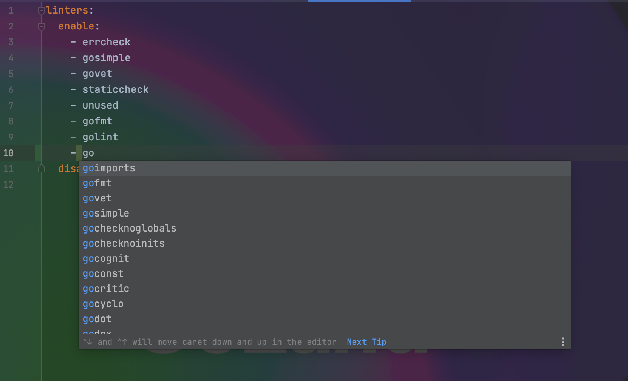The width and height of the screenshot is (628, 381).
Task: Select "goimports" from the completion list
Action: pyautogui.click(x=109, y=168)
